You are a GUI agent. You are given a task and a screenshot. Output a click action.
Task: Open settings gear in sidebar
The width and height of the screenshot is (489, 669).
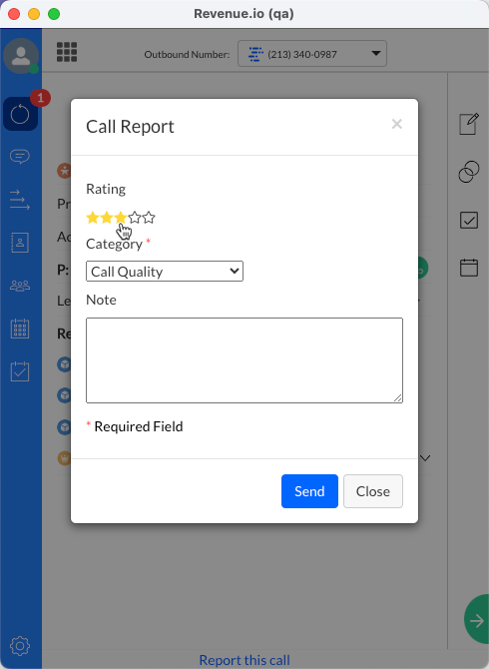tap(20, 646)
